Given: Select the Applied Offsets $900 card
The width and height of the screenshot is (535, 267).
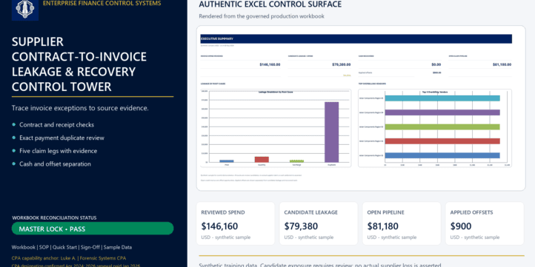Looking at the screenshot, I should (x=485, y=223).
